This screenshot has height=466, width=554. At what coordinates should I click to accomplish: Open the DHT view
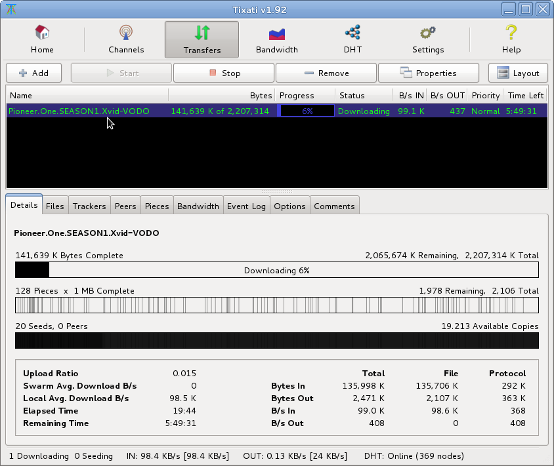[x=352, y=39]
